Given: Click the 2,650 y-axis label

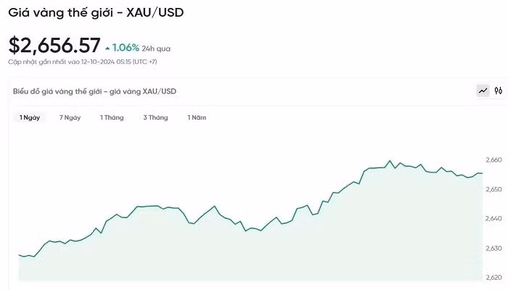Looking at the screenshot, I should 493,189.
